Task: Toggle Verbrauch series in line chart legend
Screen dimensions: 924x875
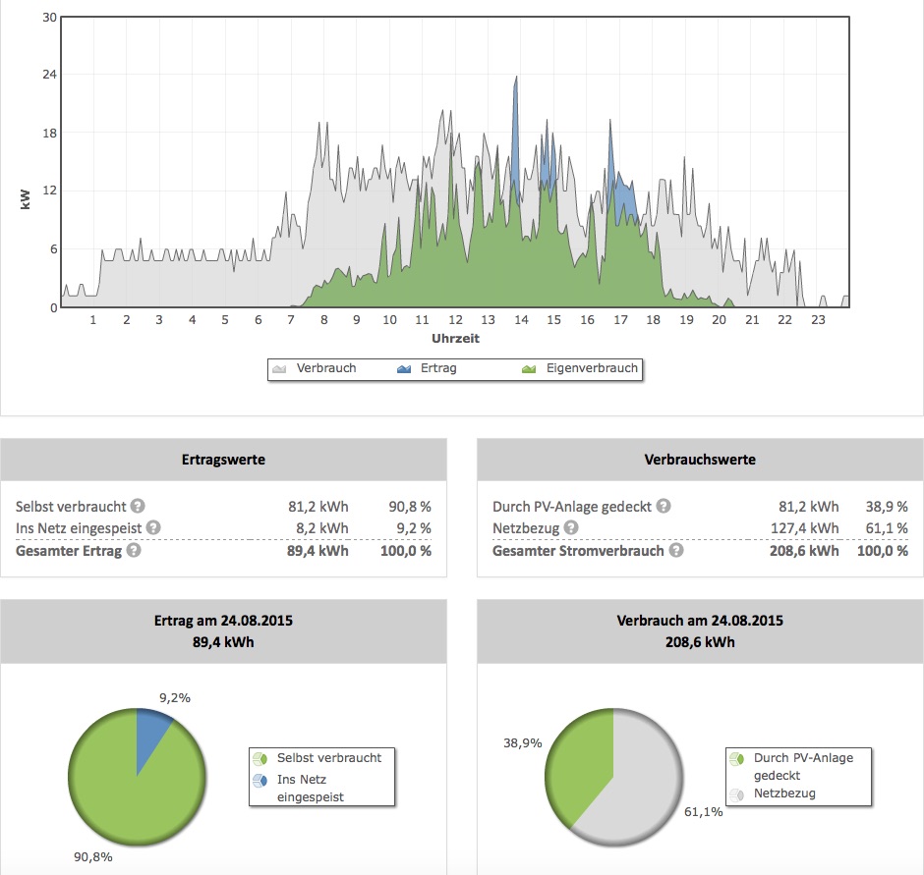Action: [317, 369]
